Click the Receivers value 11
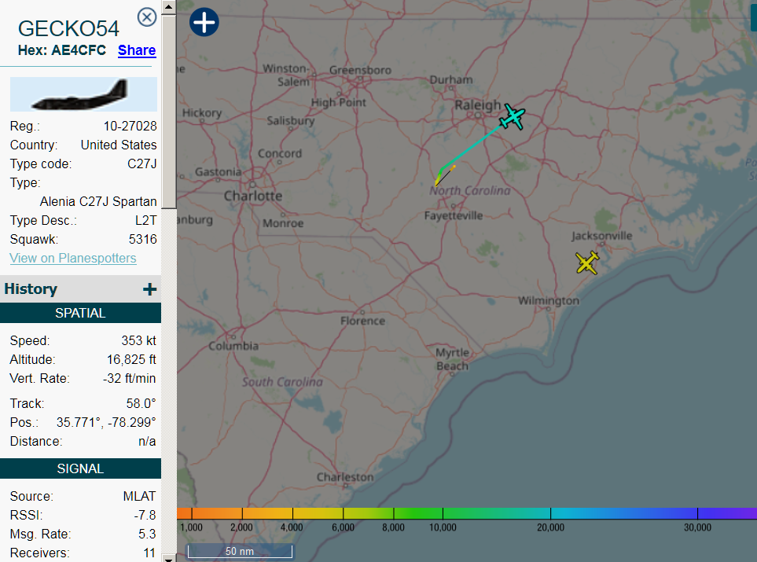 pos(149,553)
